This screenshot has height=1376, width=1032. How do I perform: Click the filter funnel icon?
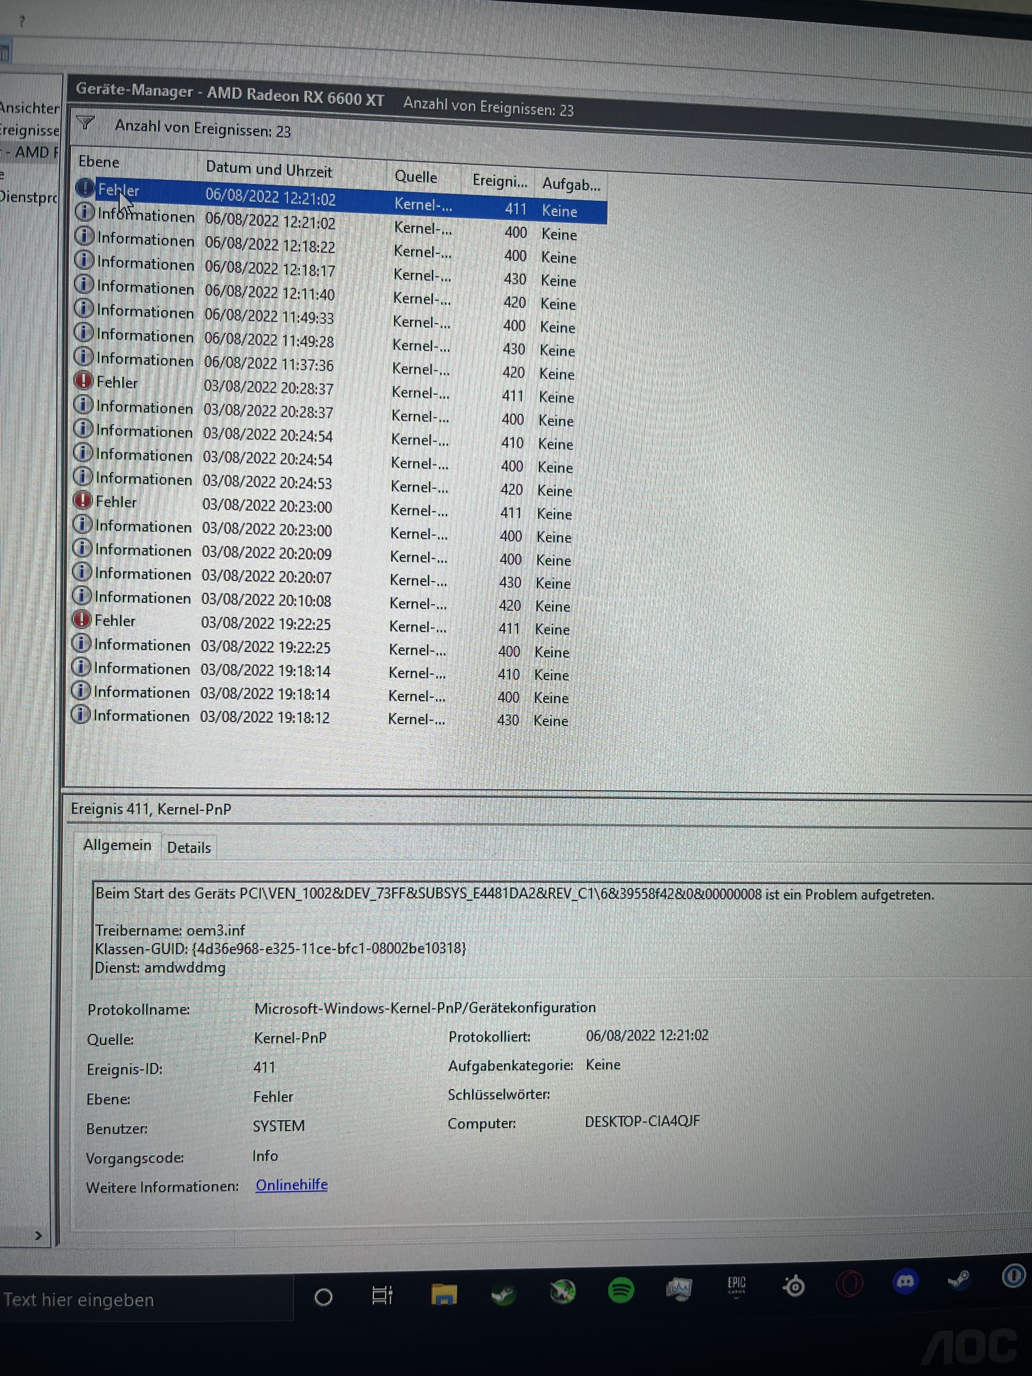[86, 123]
